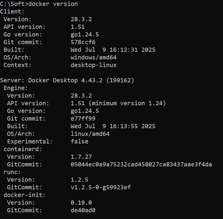Click the docker-init GitCommit de40ad0
The width and height of the screenshot is (223, 219).
pos(83,210)
